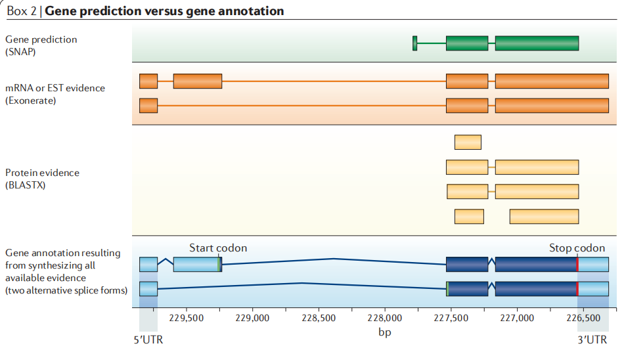This screenshot has width=624, height=352.
Task: Select the box title "Gene prediction versus gene annotation"
Action: [x=164, y=11]
